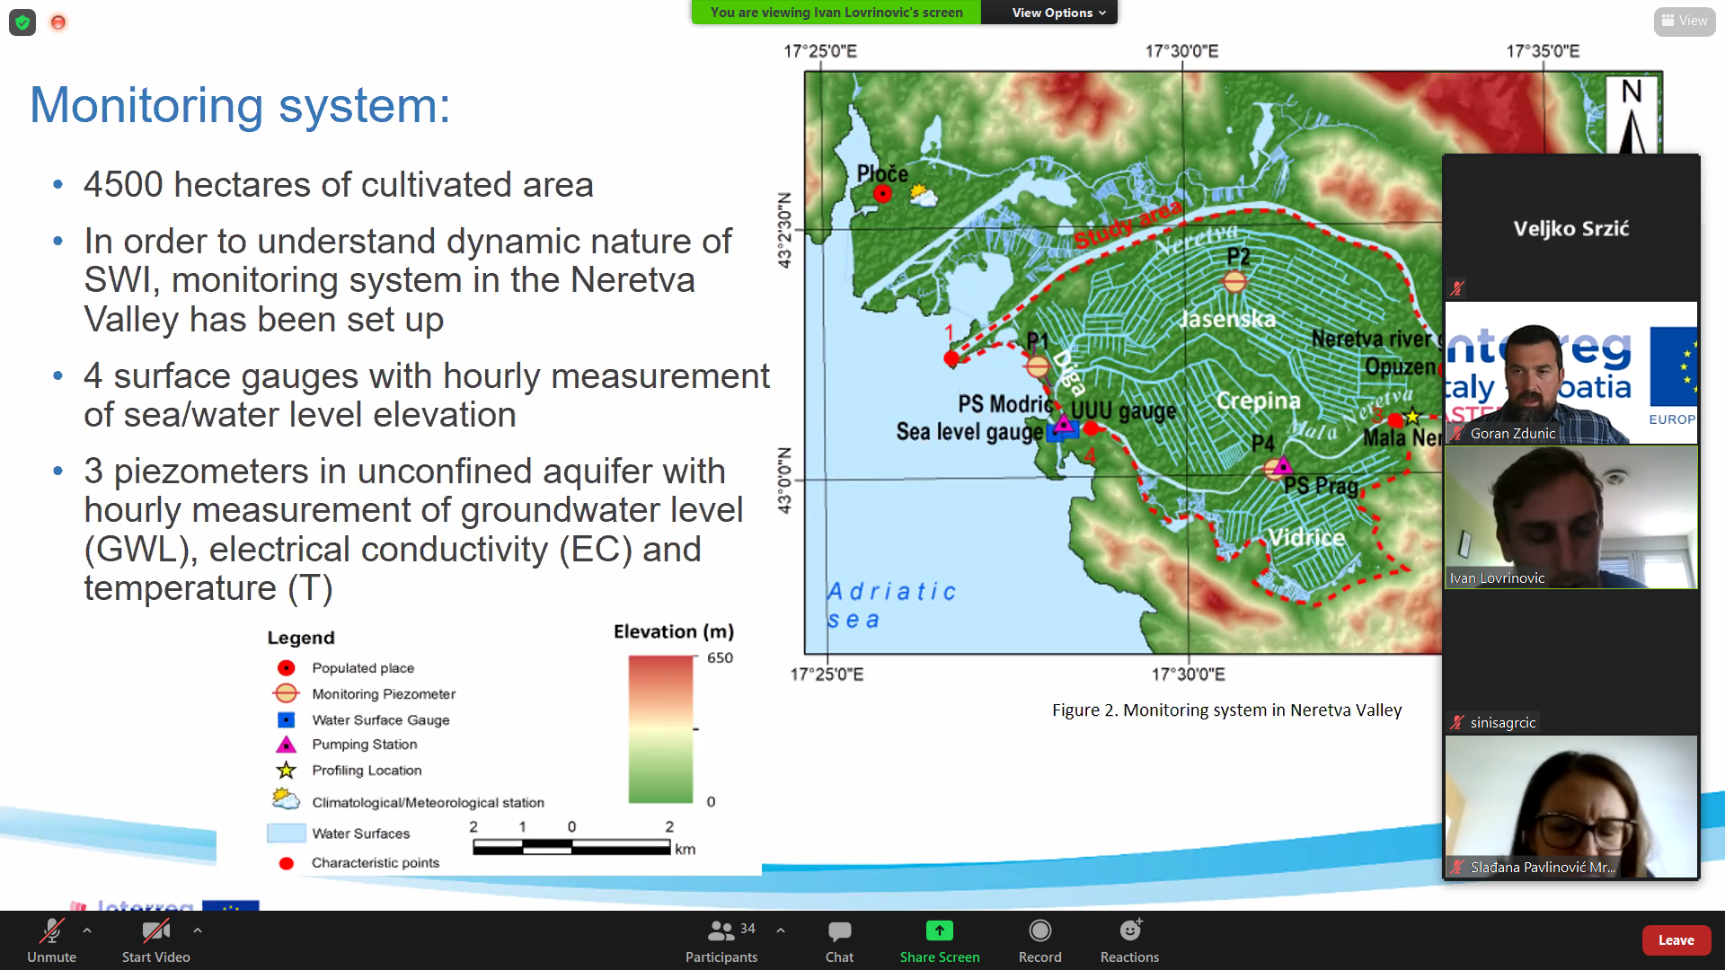The height and width of the screenshot is (970, 1725).
Task: Click the green encryption shield icon
Action: point(22,22)
